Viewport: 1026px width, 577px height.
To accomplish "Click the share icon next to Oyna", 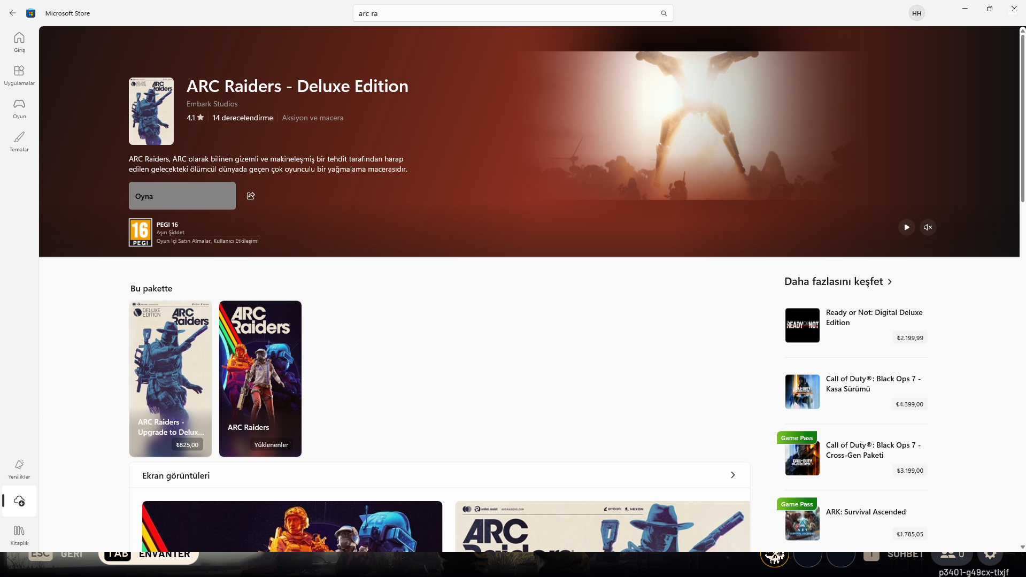I will pos(251,196).
